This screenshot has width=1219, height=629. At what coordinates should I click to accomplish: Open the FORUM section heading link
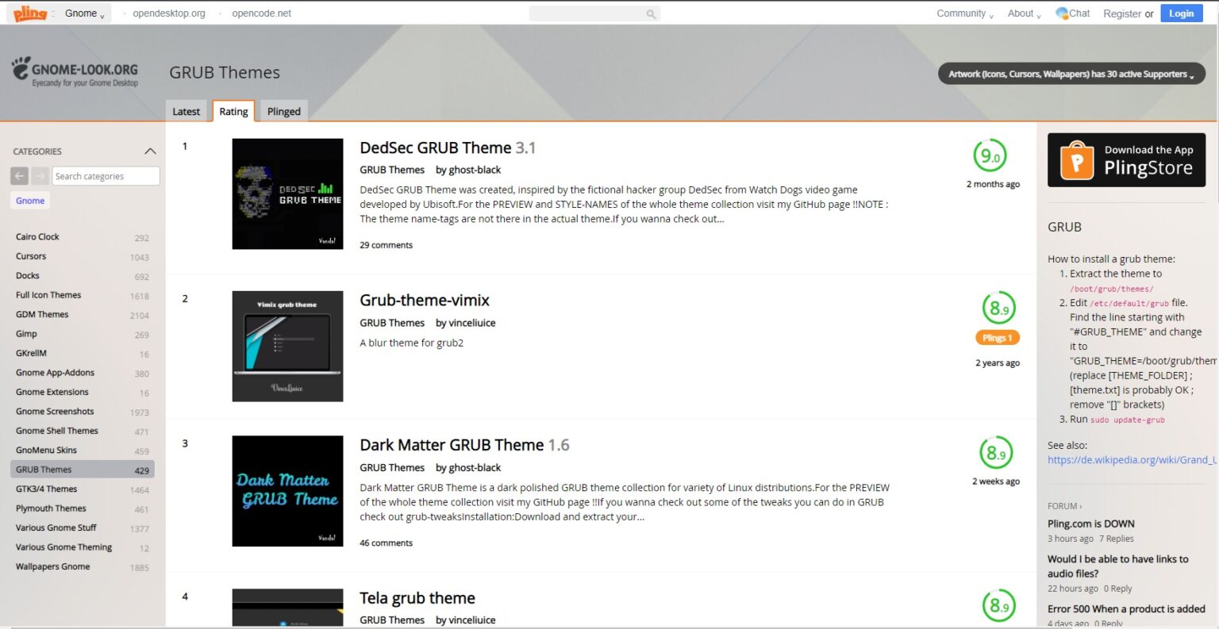1063,506
